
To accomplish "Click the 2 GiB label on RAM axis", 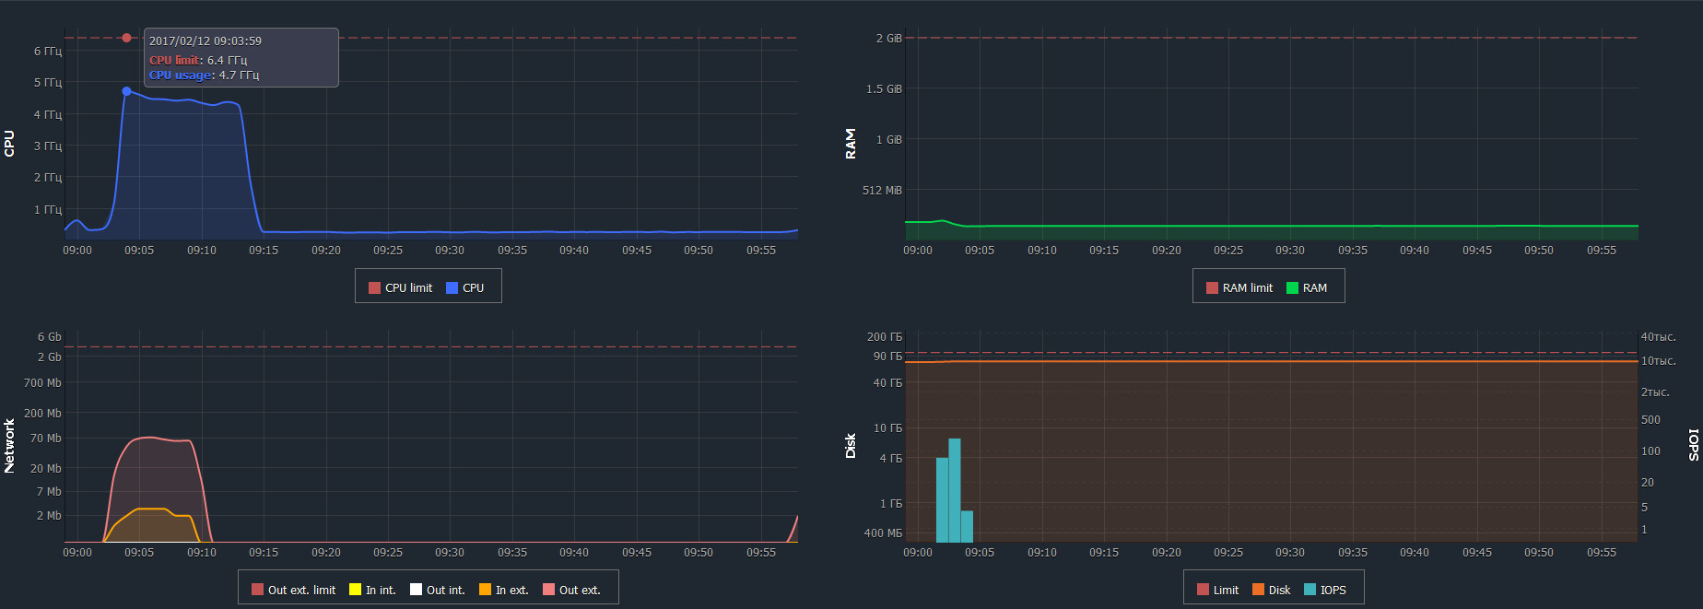I will [x=889, y=38].
